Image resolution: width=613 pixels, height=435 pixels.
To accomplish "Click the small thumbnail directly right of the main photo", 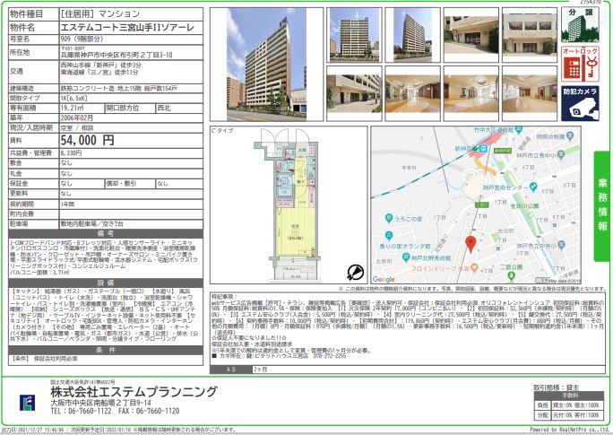I will 354,35.
